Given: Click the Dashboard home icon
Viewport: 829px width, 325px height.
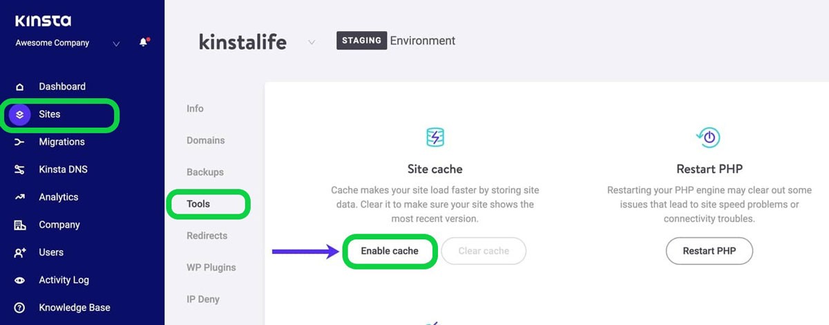Looking at the screenshot, I should (19, 87).
